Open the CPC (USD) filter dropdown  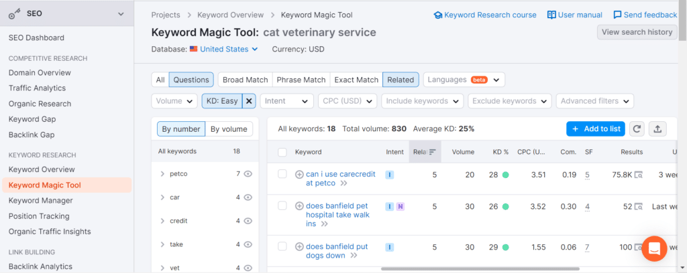348,101
